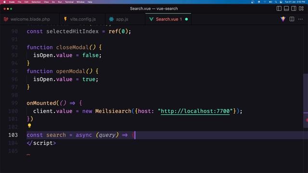Click the http://localhost:7700 link in code
This screenshot has width=308, height=173.
[195, 111]
